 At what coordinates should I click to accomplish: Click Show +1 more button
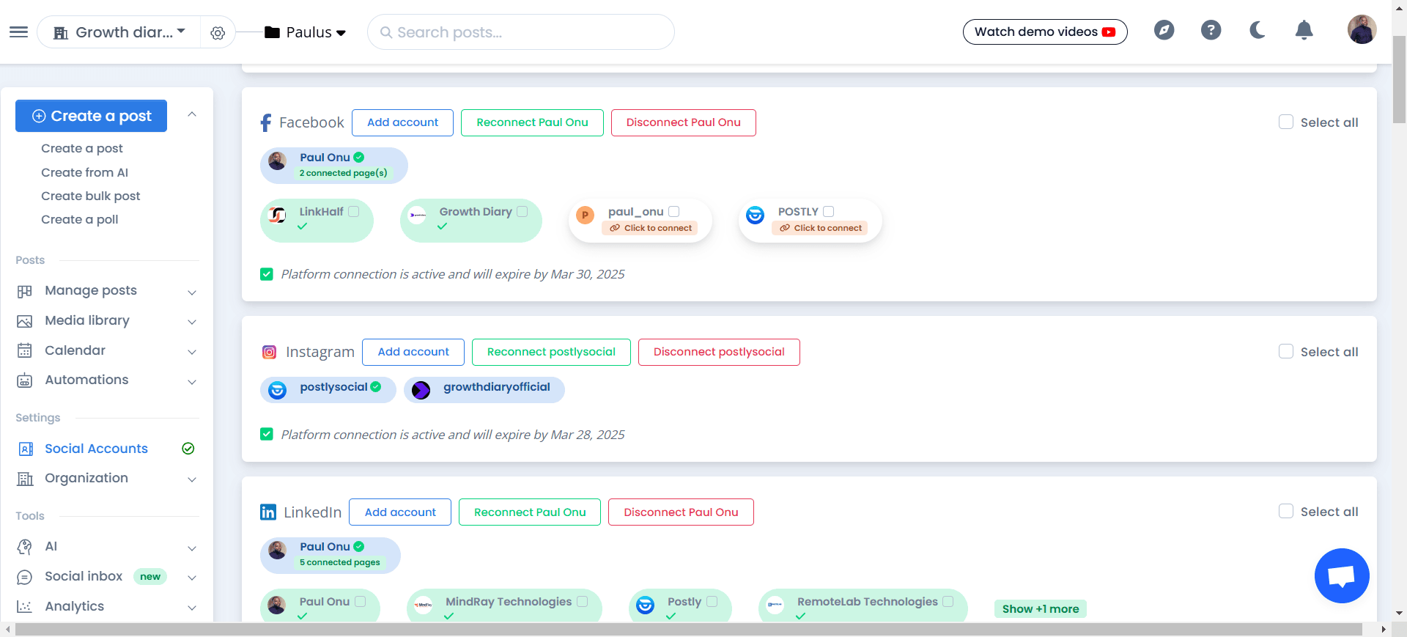point(1041,608)
